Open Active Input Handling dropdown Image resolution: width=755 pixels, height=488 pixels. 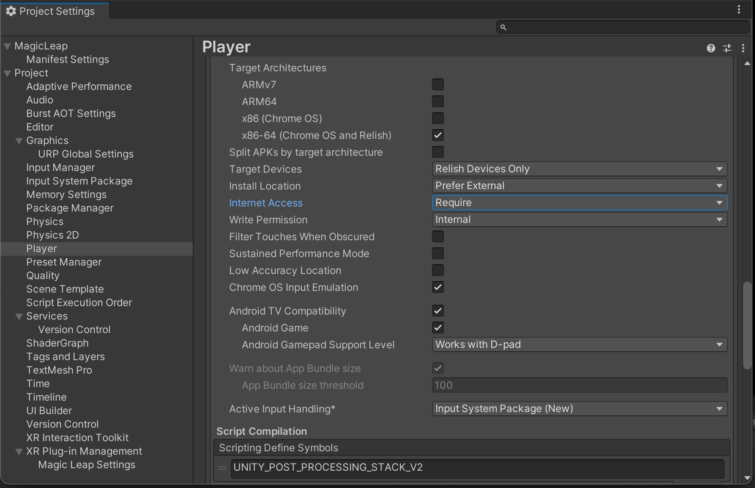coord(580,409)
